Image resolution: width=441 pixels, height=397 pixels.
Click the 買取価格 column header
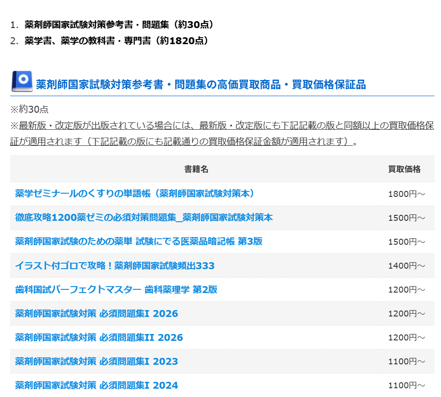(404, 169)
